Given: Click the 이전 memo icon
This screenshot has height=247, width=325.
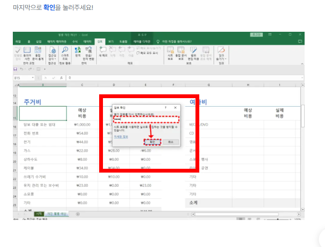Looking at the screenshot, I should pos(122,52).
